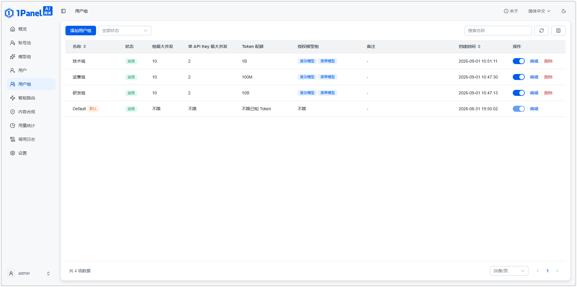The height and width of the screenshot is (287, 577).
Task: Open the column settings icon button
Action: pyautogui.click(x=558, y=31)
